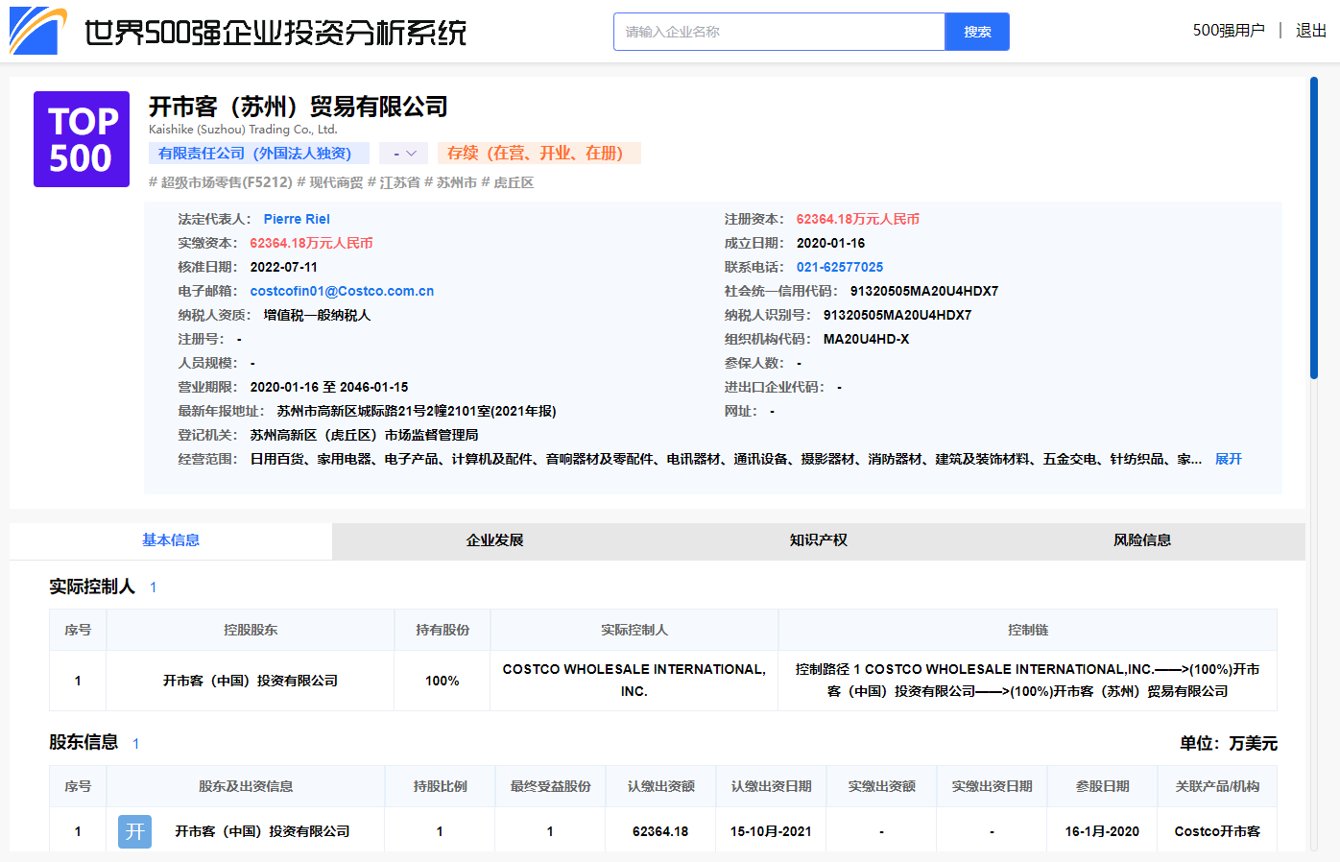
Task: Click 退出 to log out
Action: (1311, 31)
